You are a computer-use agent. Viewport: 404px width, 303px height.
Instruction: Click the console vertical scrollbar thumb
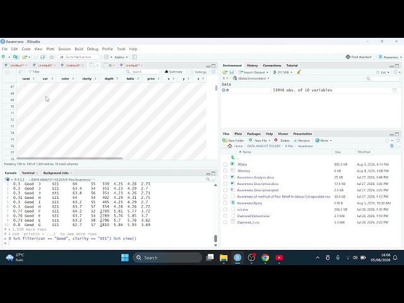pos(215,239)
